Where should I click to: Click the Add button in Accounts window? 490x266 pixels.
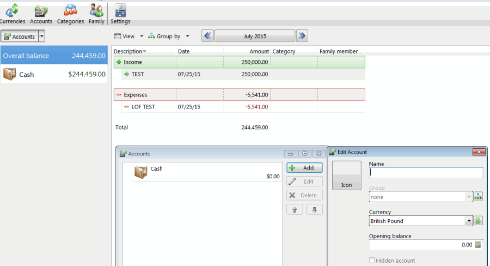(x=304, y=168)
